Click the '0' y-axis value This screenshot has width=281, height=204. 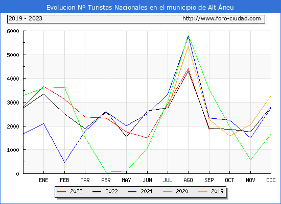[17, 174]
